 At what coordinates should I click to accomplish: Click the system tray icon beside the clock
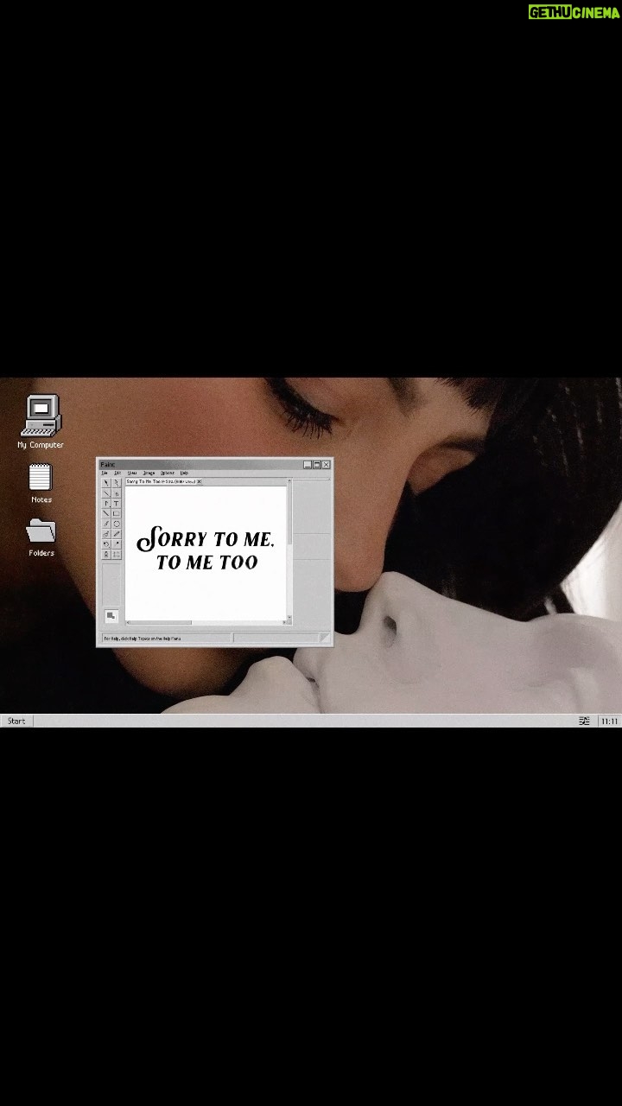pyautogui.click(x=584, y=721)
